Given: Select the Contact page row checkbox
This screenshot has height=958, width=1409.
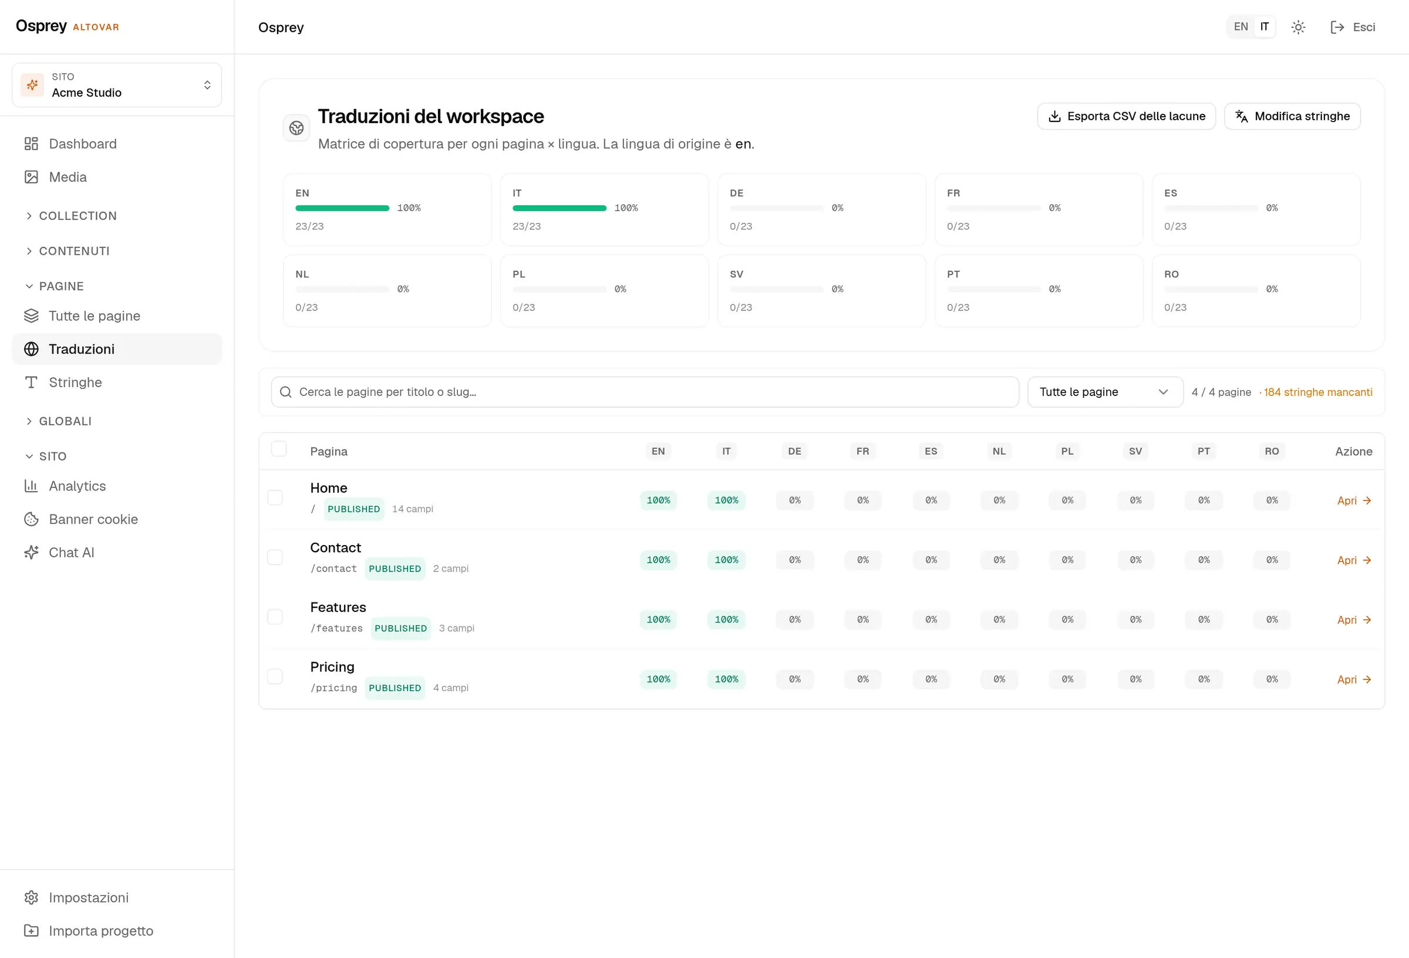Looking at the screenshot, I should (275, 557).
